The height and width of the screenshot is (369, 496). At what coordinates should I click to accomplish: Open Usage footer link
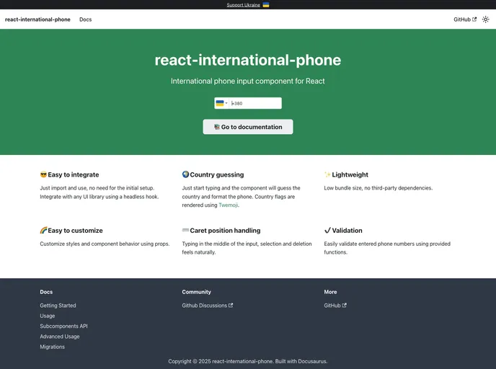[x=48, y=316]
